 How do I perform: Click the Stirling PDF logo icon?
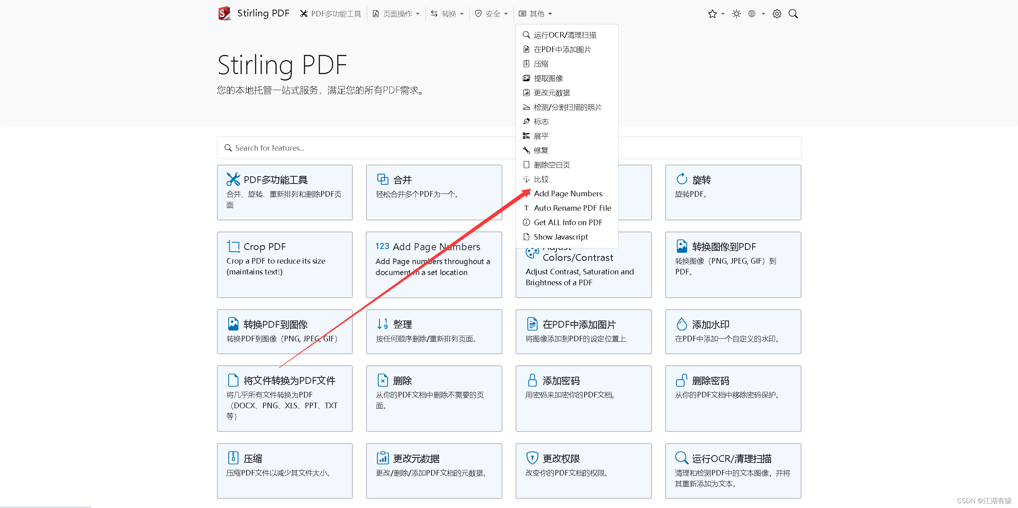pyautogui.click(x=225, y=14)
